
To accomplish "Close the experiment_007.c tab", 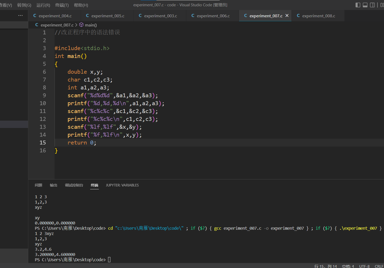I will pos(287,16).
